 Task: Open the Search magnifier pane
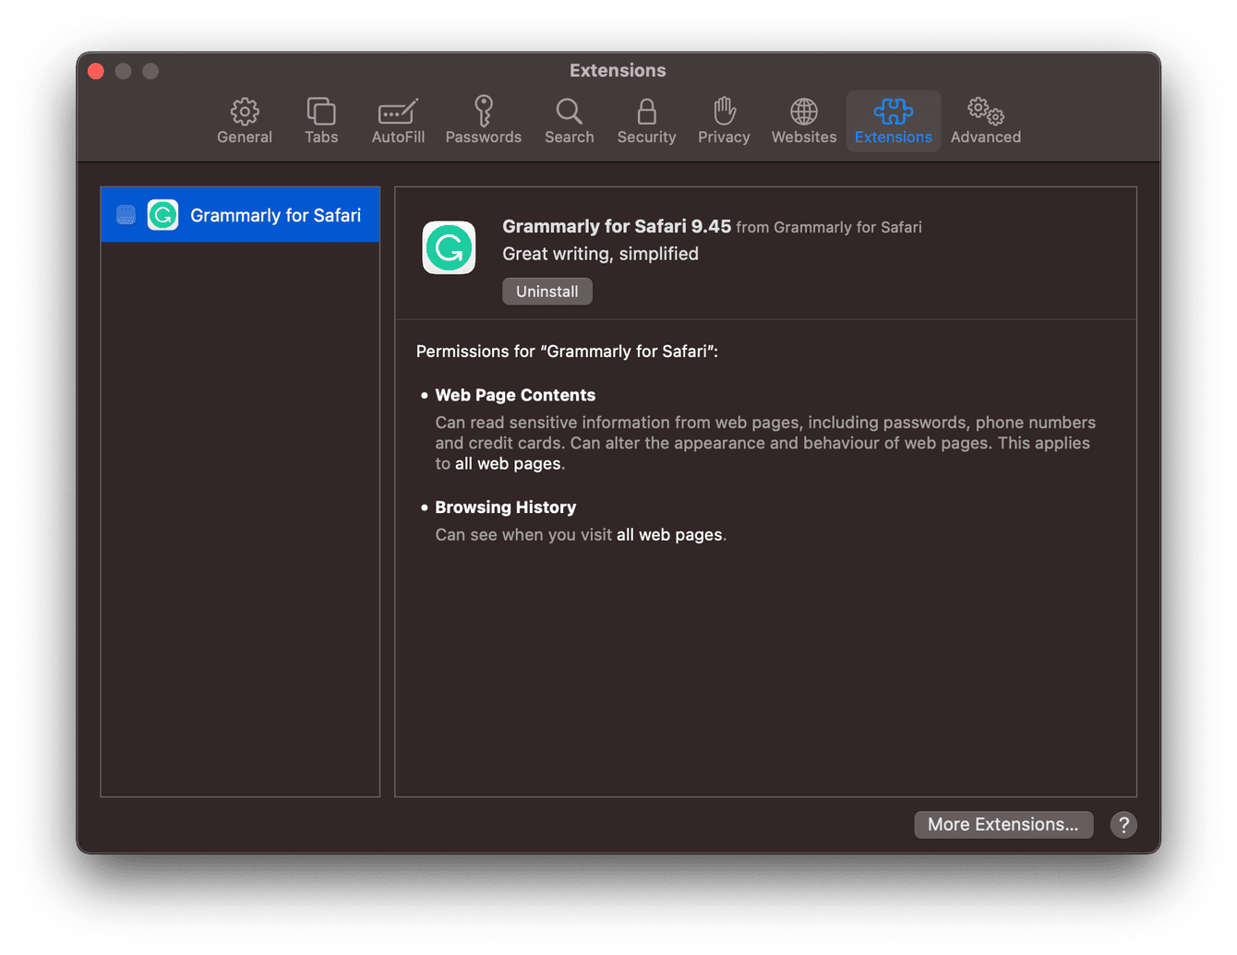tap(570, 121)
